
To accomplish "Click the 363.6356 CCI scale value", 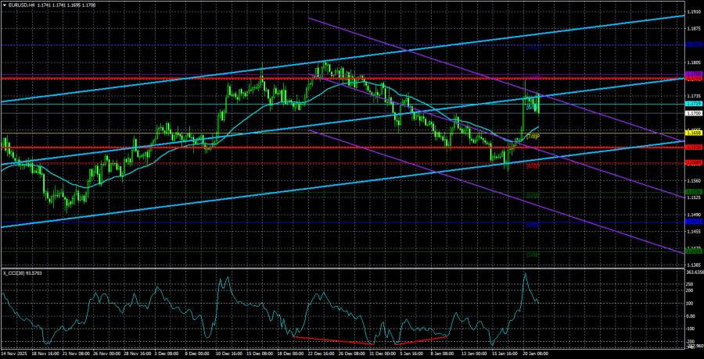I will coord(695,272).
